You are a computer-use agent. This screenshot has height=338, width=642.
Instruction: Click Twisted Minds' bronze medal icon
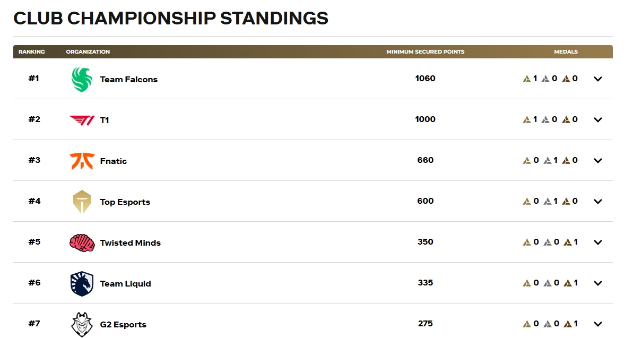point(566,242)
